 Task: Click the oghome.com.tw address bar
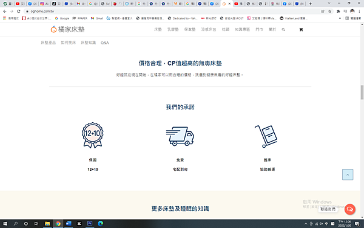172,11
